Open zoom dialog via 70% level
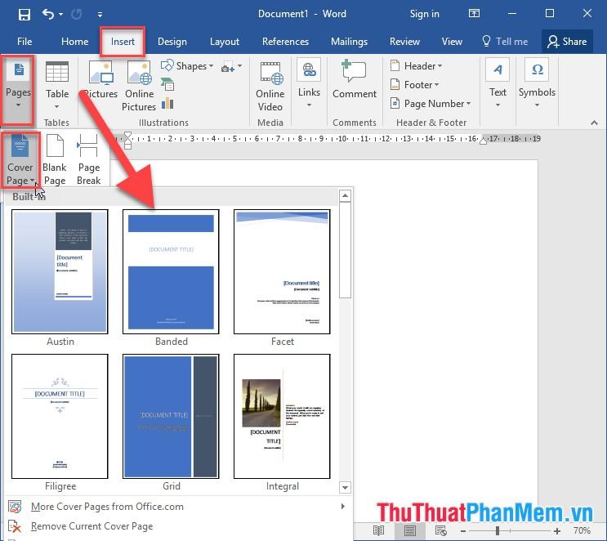Screen dimensions: 607x541 [582, 530]
